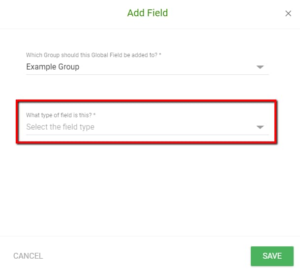Click the empty dialog area below field type
This screenshot has width=300, height=272.
pos(148,190)
